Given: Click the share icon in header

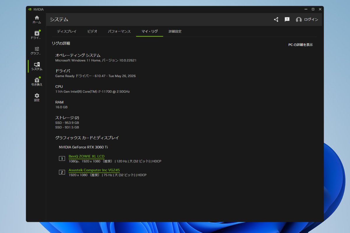Looking at the screenshot, I should pyautogui.click(x=276, y=20).
